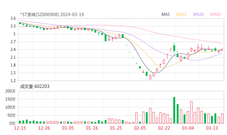Select the 2.7 price axis label

pyautogui.click(x=13, y=42)
